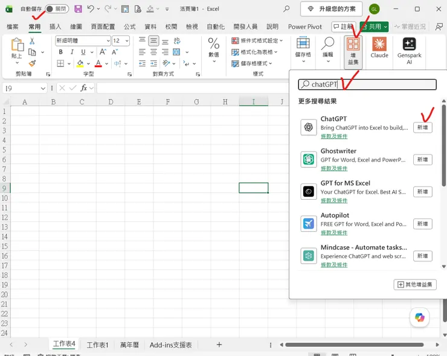Viewport: 447px width, 356px height.
Task: Click the Undo arrow icon
Action: [91, 9]
